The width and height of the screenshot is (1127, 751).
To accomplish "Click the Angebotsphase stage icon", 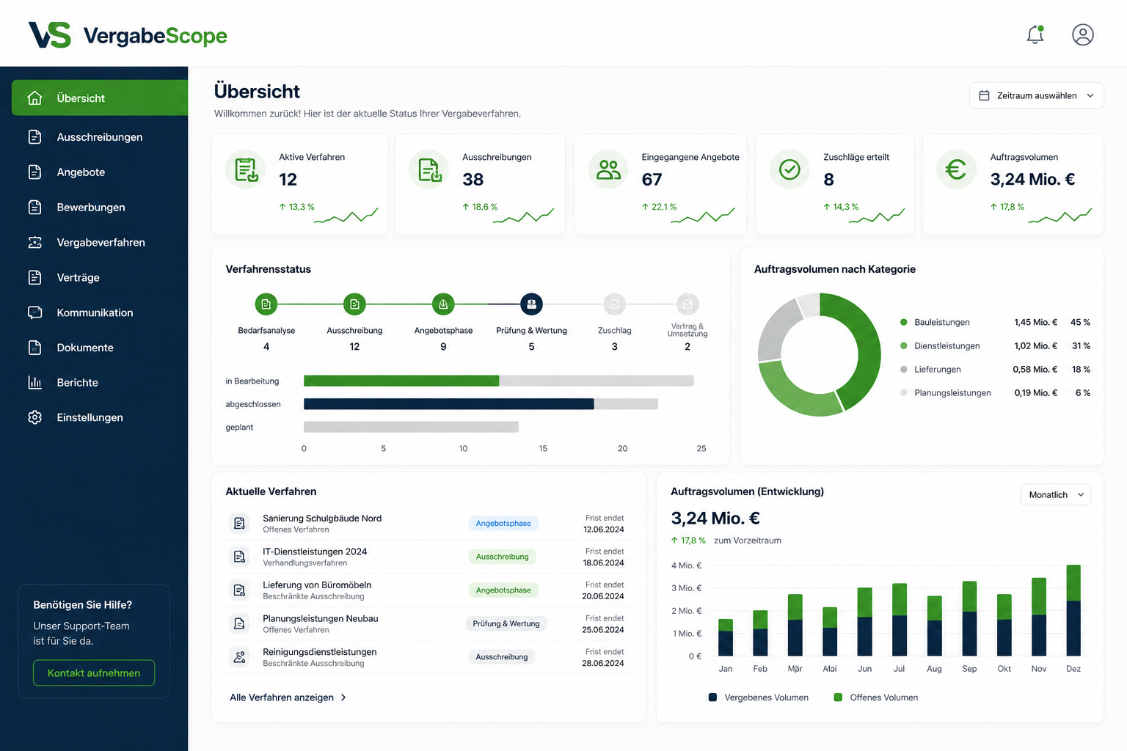I will (443, 304).
